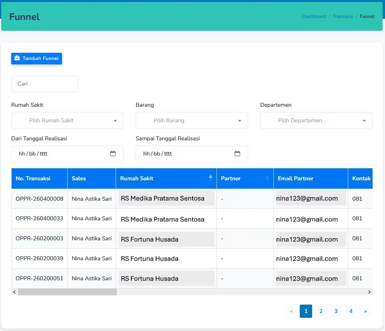Click RS Fortuna Husada in row OPPR-260200051

click(150, 279)
